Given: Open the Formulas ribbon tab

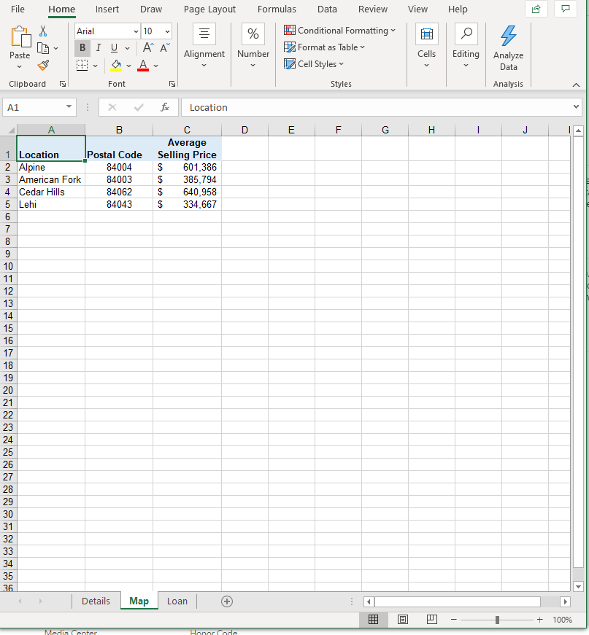Looking at the screenshot, I should (x=277, y=9).
